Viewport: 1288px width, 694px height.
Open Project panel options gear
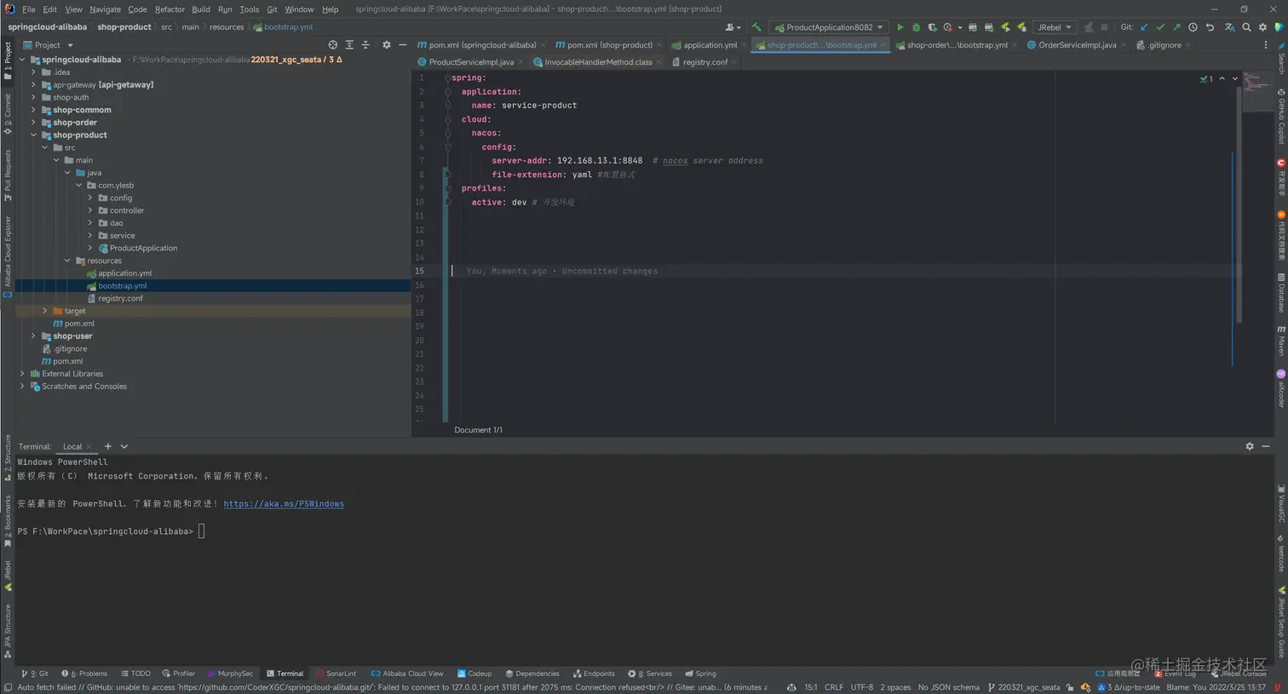click(387, 45)
